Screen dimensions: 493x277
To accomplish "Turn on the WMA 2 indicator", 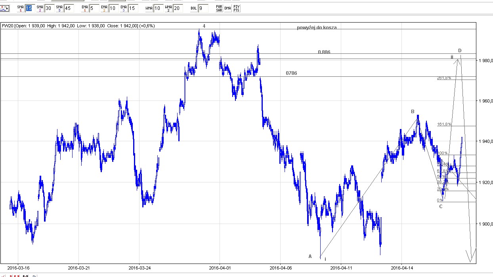I will coord(168,8).
